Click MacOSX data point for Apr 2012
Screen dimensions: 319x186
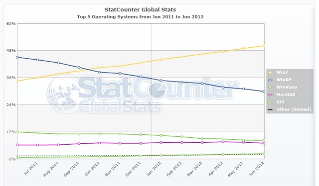click(x=223, y=142)
